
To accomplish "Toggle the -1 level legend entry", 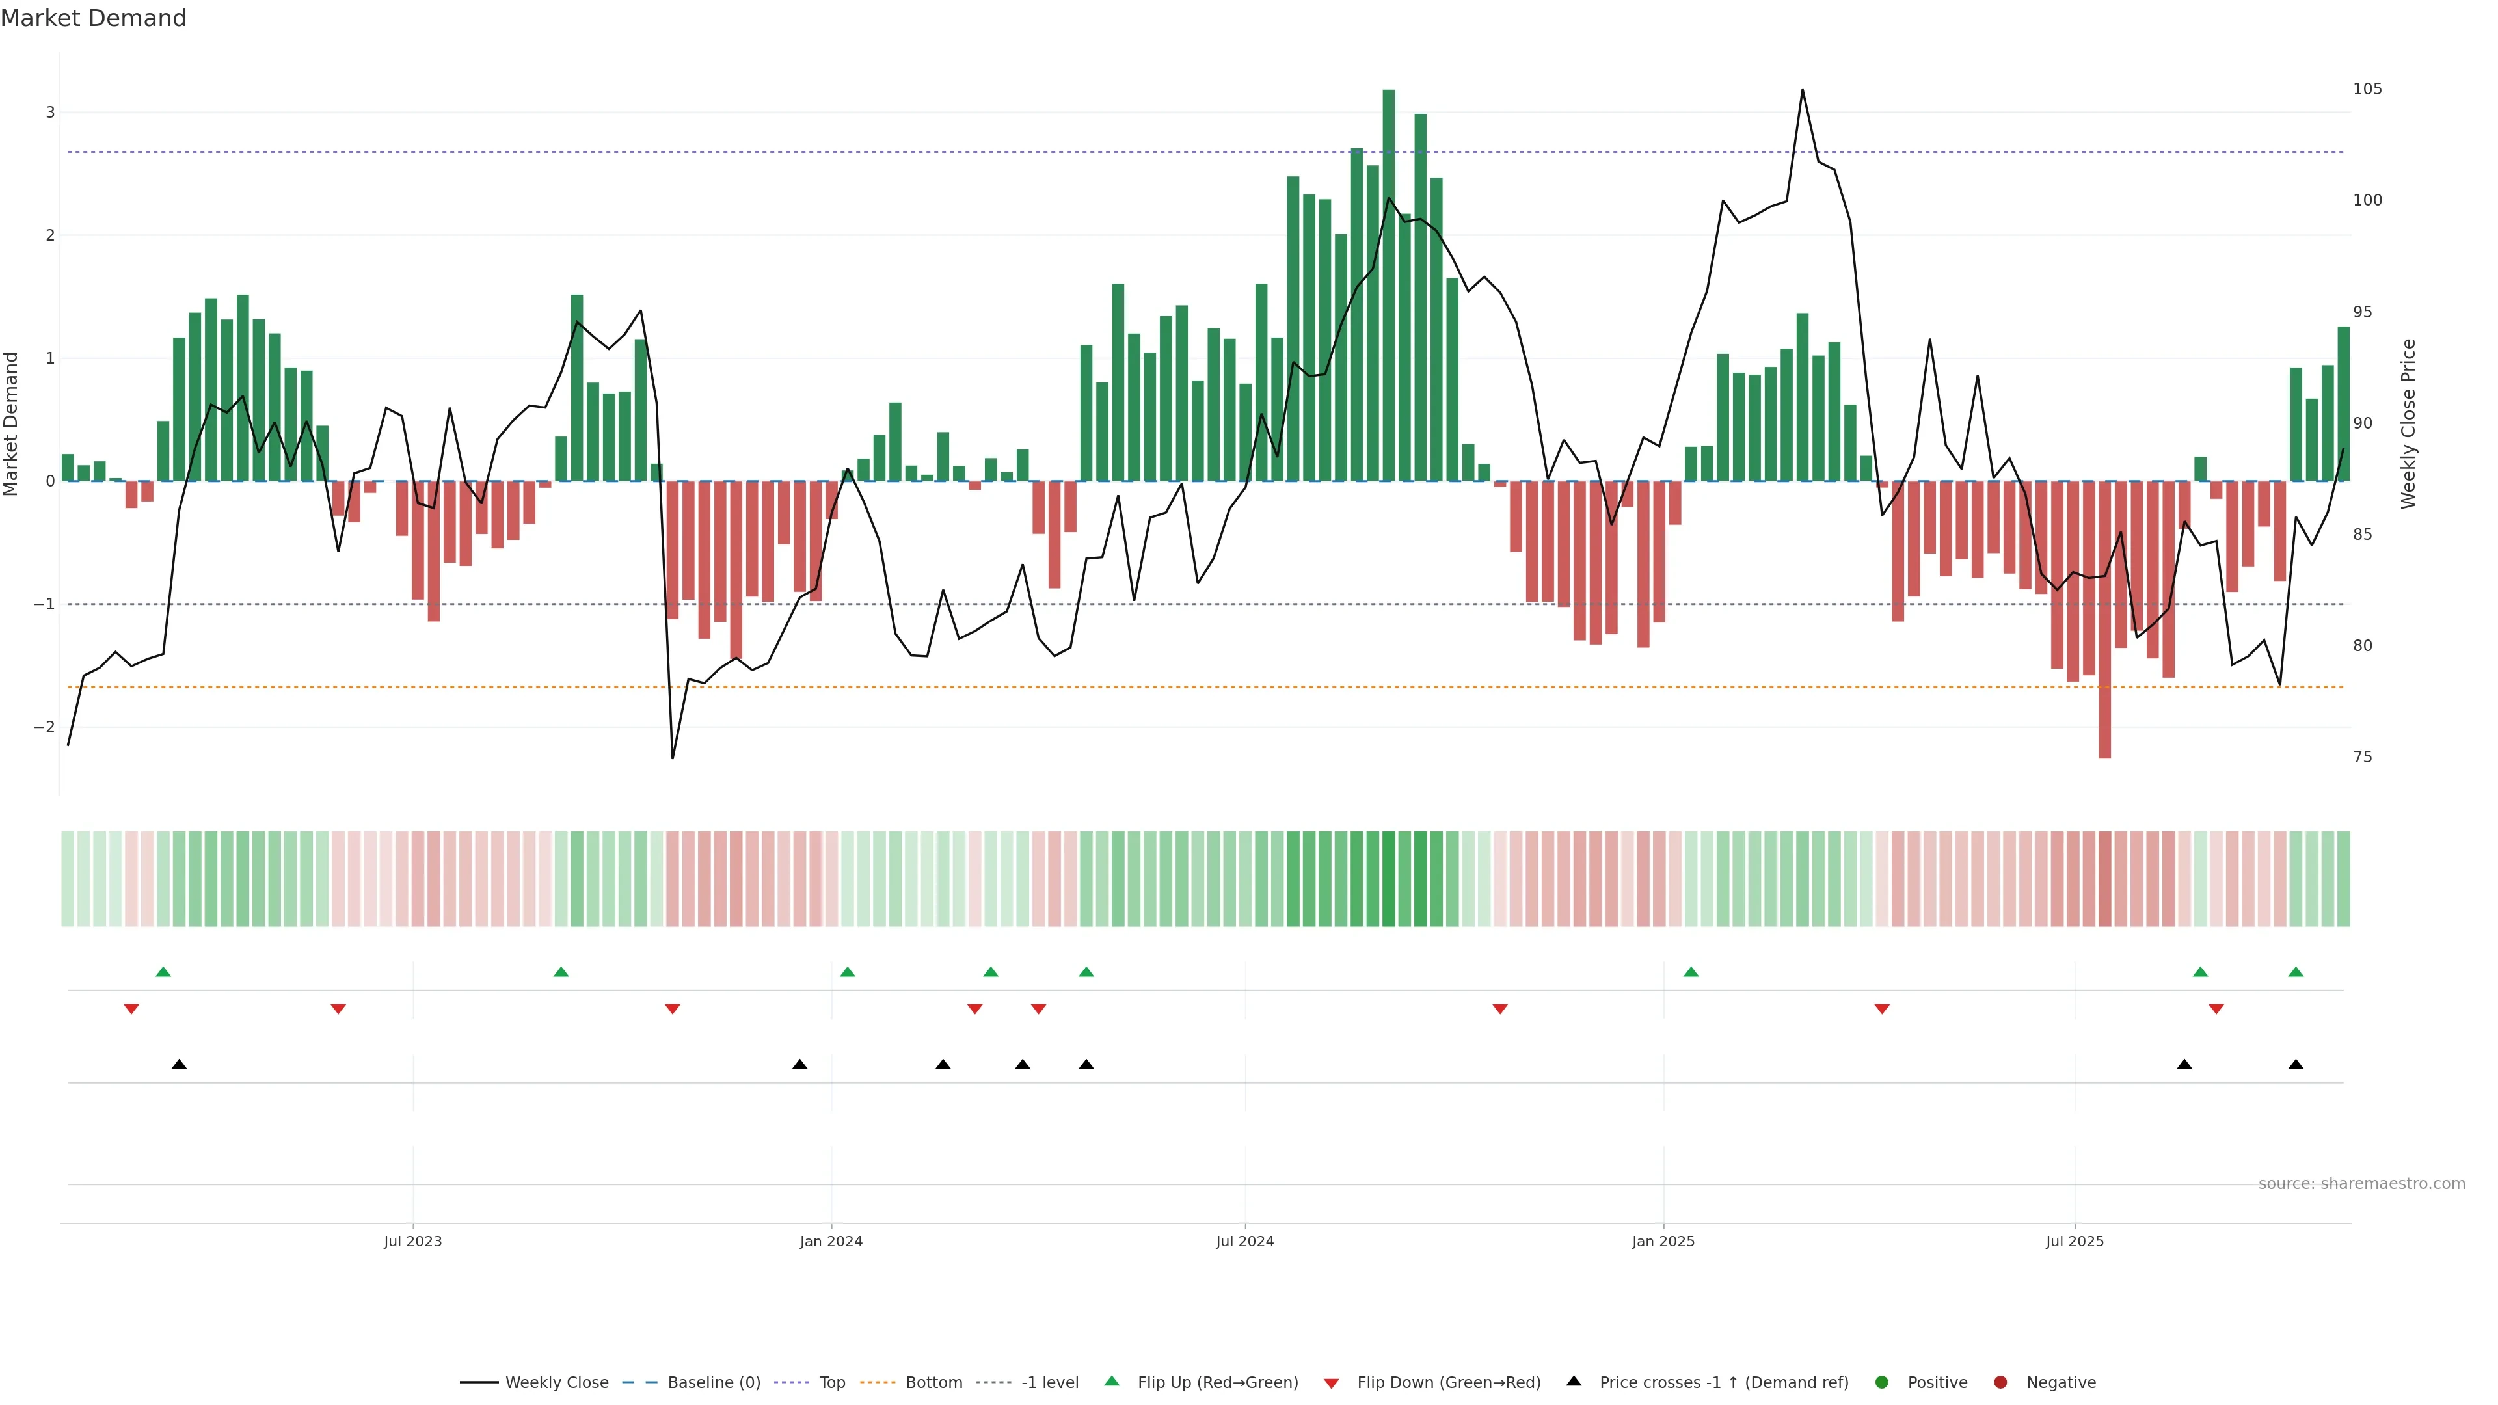I will point(1049,1382).
